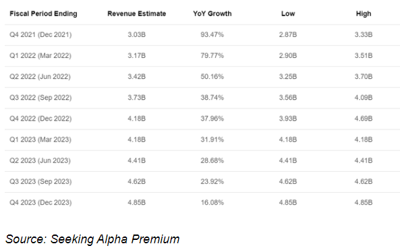Click the 4.69B high estimate cell

coord(364,119)
